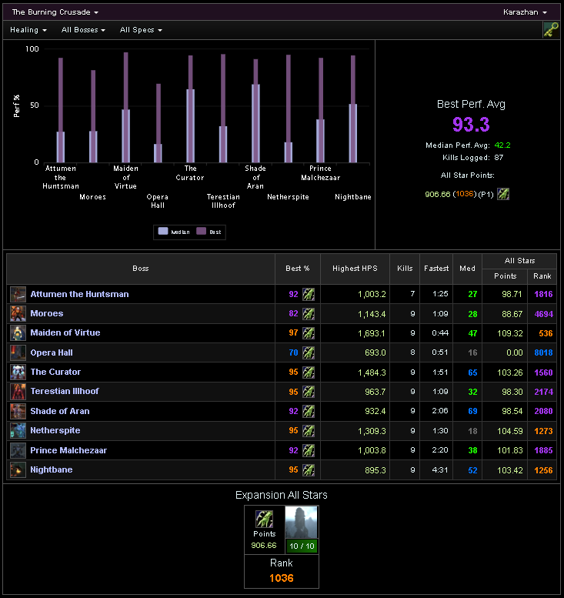
Task: Sort table by Highest HPS column header
Action: point(355,269)
